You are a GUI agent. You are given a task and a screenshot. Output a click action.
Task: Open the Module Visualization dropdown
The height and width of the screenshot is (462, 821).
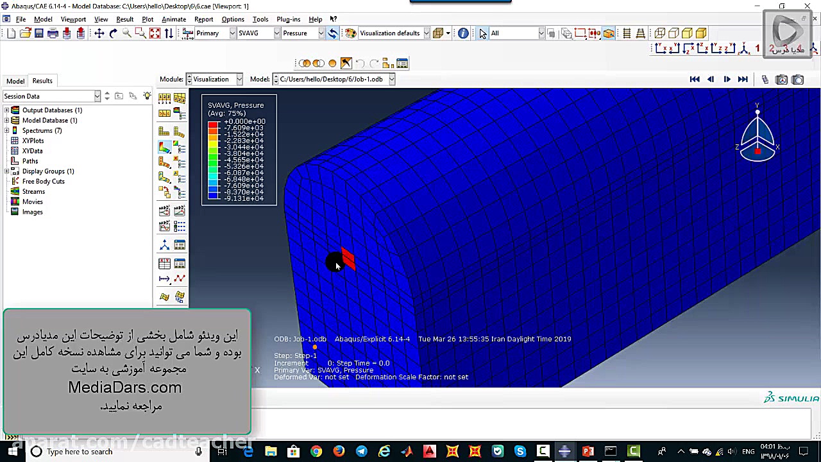[x=239, y=80]
